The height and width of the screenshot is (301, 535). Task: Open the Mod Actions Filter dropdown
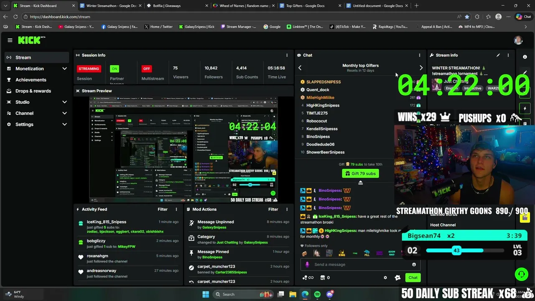click(273, 209)
